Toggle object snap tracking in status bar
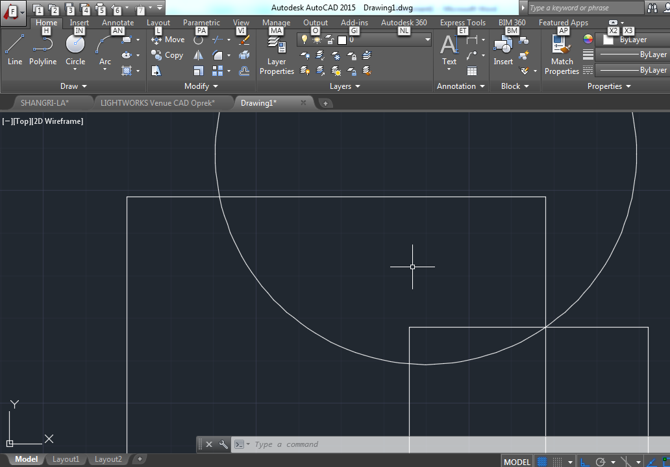670x467 pixels. coord(652,461)
